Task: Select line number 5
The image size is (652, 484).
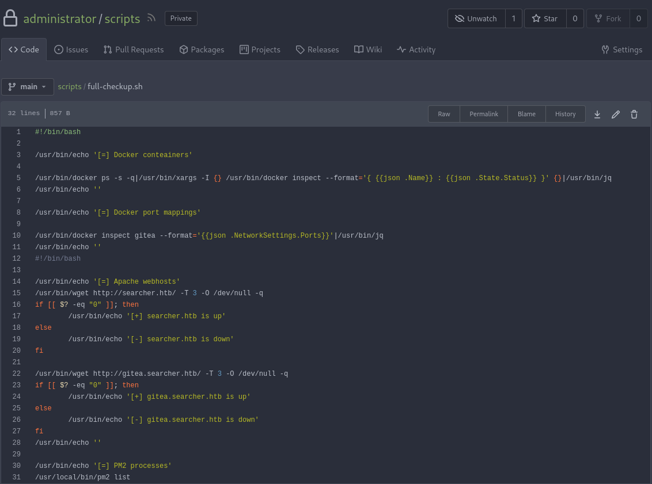Action: (18, 178)
